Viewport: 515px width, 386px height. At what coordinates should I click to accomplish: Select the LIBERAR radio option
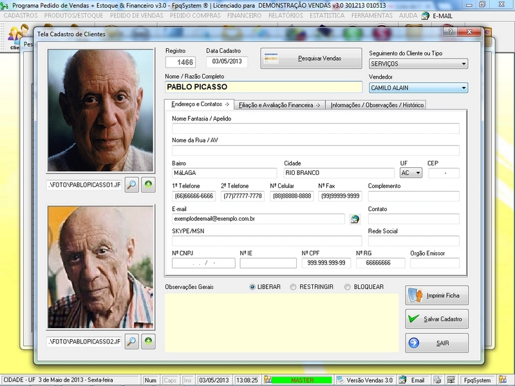click(x=252, y=287)
